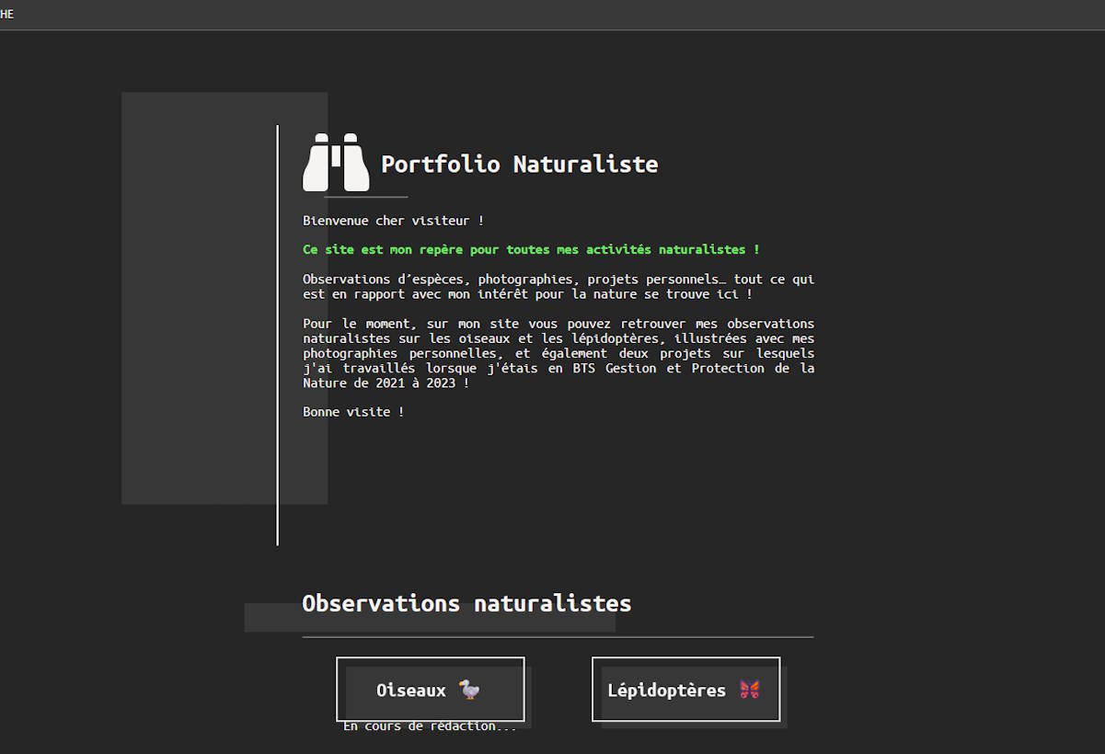Screen dimensions: 1105x754
Task: Click the dodo bird emoji on Oiseaux
Action: coord(469,691)
